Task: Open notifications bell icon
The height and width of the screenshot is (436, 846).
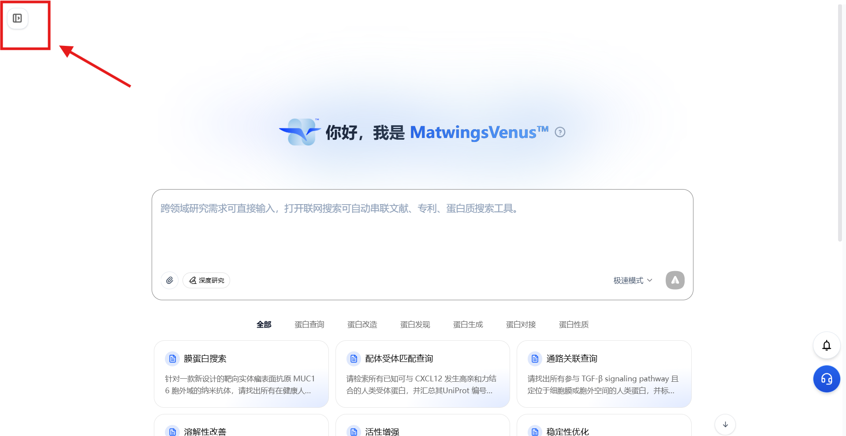Action: click(827, 345)
